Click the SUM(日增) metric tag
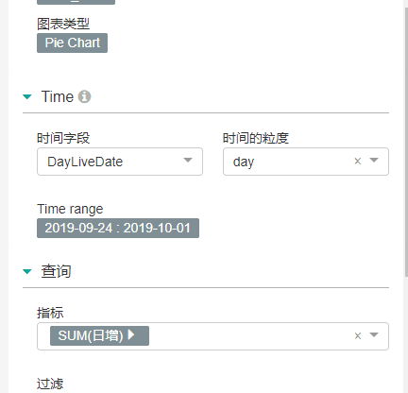The width and height of the screenshot is (408, 393). tap(99, 335)
